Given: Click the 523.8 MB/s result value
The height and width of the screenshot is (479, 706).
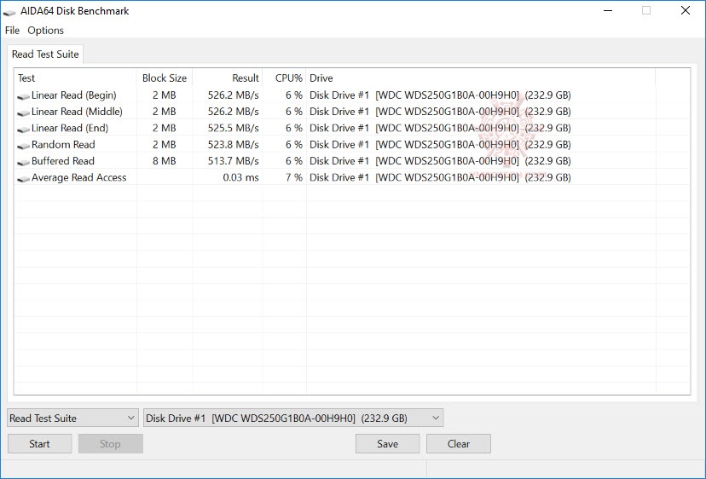Looking at the screenshot, I should click(x=234, y=145).
